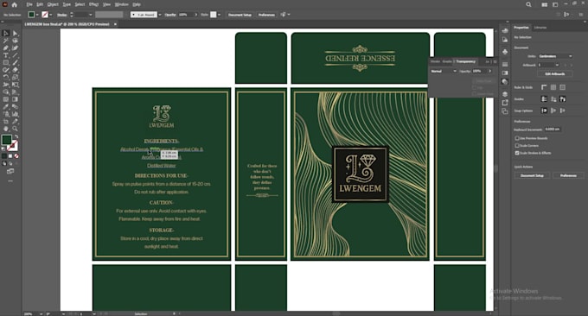Open the stroke weight dropdown

(91, 15)
